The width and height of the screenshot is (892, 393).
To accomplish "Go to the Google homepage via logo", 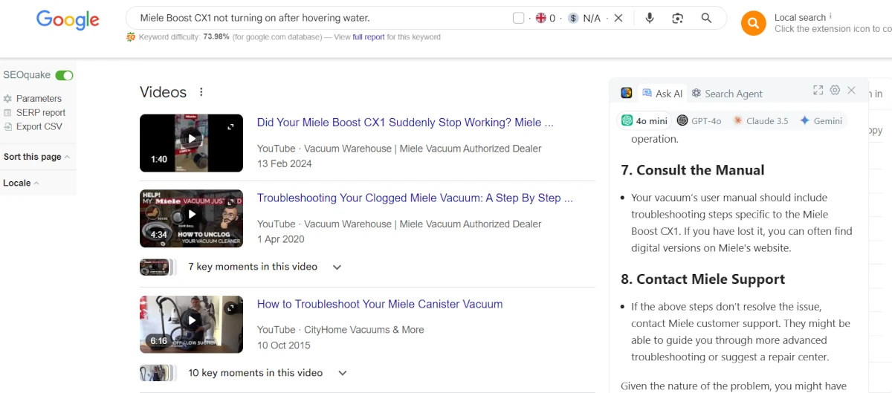I will [x=68, y=19].
